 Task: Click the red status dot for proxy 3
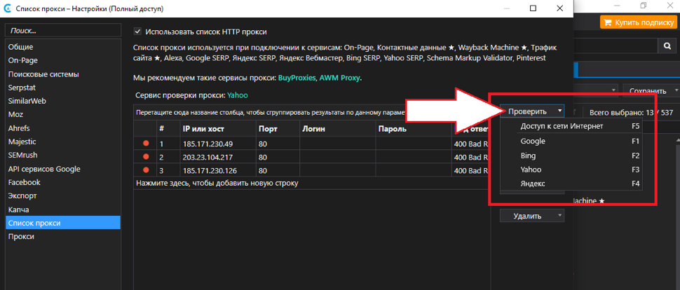pos(146,170)
